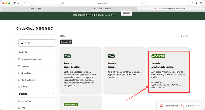205x110 pixels.
Task: Select the Oracle Cloud 免费套餐 tab
Action: click(170, 9)
